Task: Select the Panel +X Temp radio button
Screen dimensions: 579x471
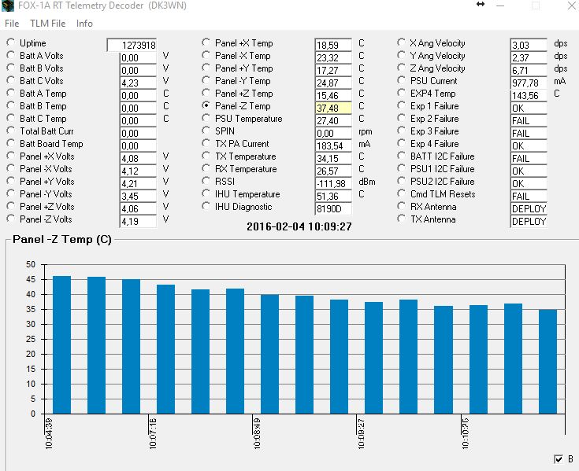Action: [x=206, y=42]
